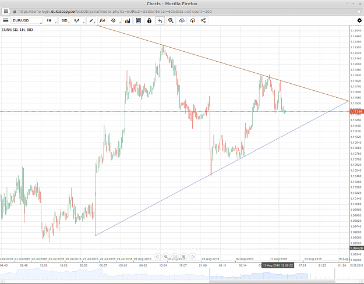
Task: Click the '09 Aug 2016' date axis label
Action: tap(245, 259)
